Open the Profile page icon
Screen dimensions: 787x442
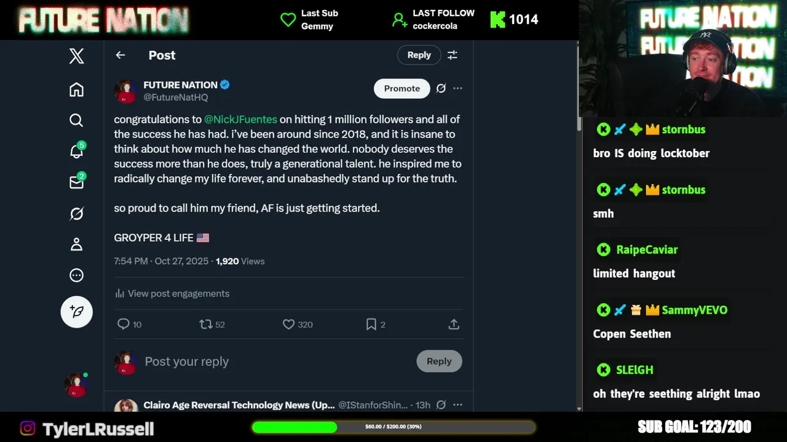coord(76,244)
